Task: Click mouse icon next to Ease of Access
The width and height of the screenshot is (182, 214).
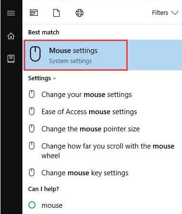Action: click(31, 111)
